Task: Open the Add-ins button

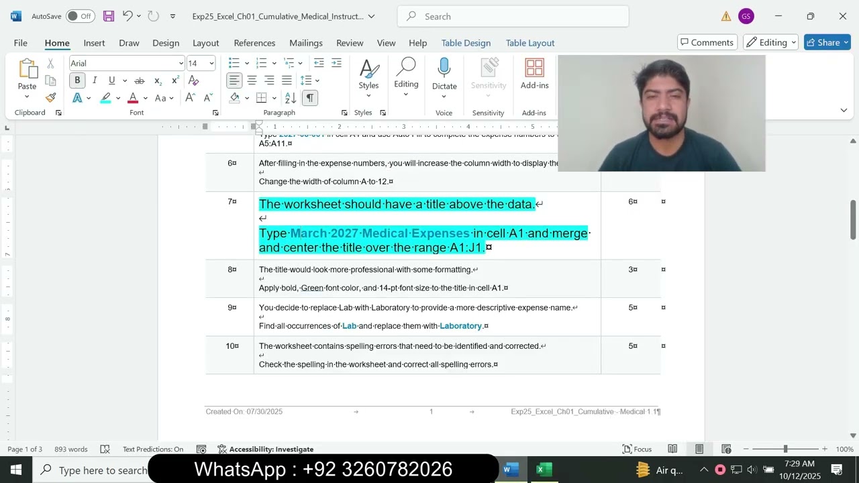Action: 534,74
